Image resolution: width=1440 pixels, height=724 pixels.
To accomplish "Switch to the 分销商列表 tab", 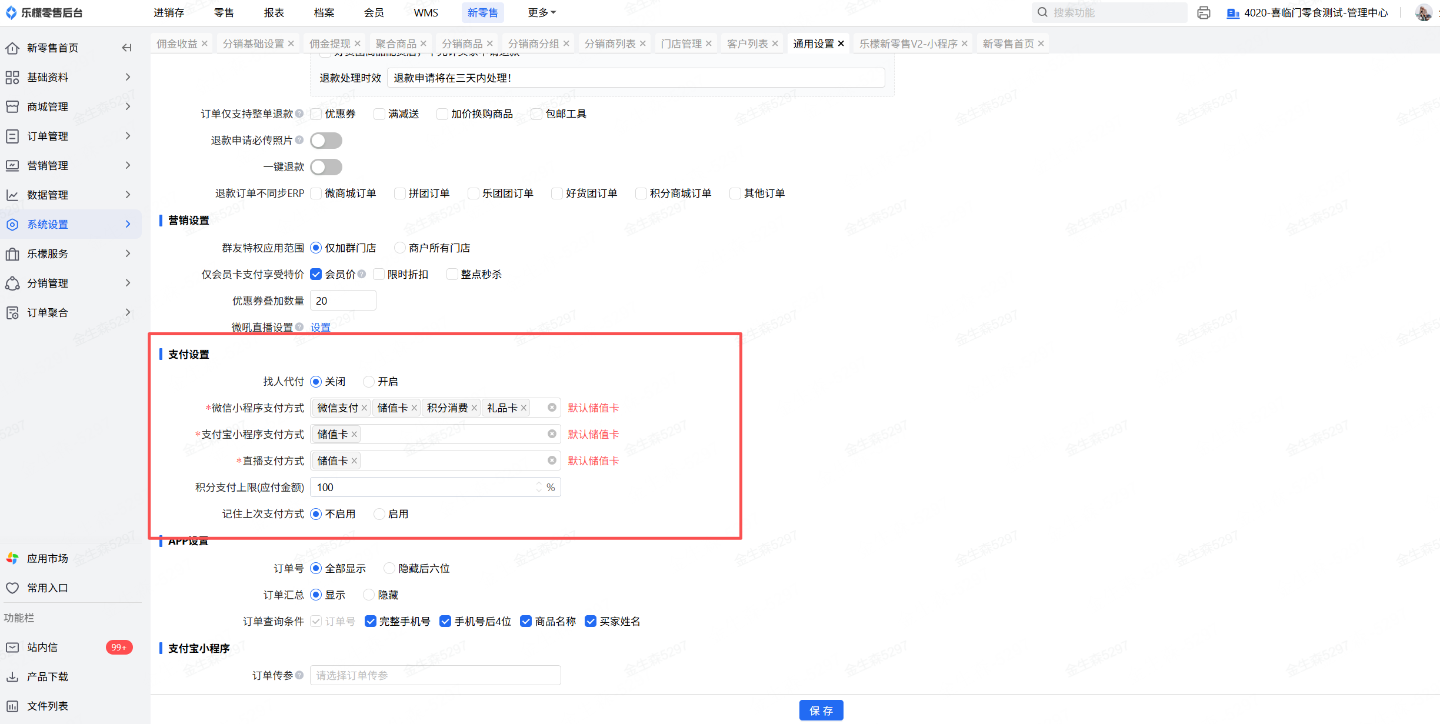I will [609, 44].
